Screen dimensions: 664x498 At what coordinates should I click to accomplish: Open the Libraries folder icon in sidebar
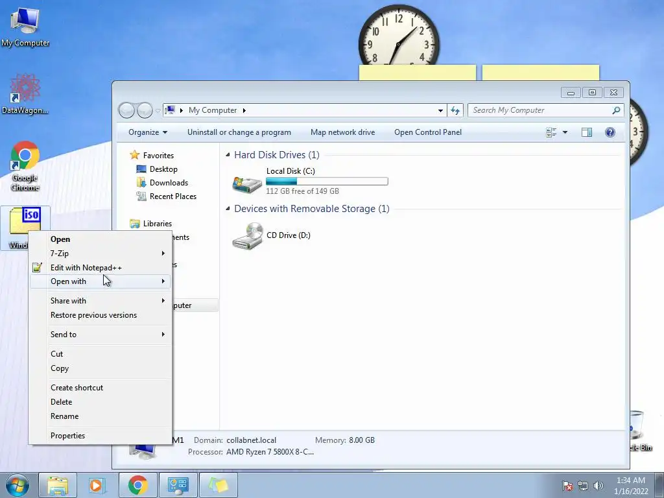(135, 223)
